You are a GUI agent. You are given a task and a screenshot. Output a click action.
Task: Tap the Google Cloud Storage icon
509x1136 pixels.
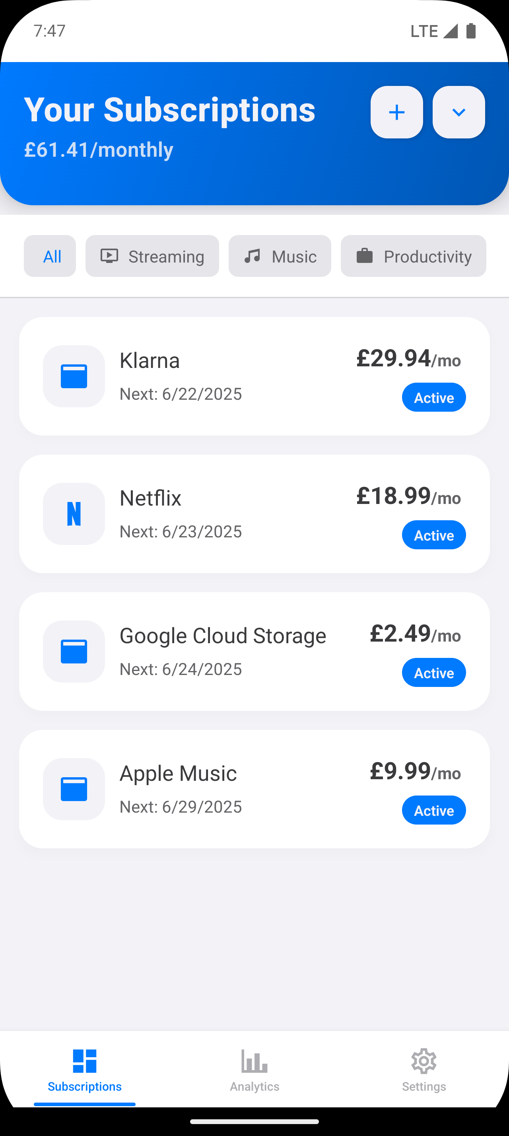tap(74, 652)
